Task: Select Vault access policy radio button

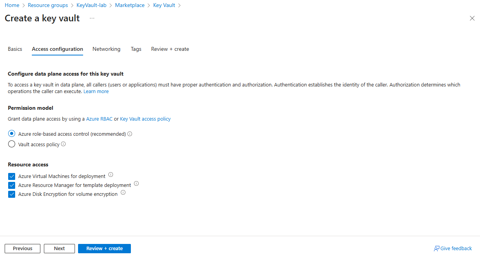Action: click(12, 144)
